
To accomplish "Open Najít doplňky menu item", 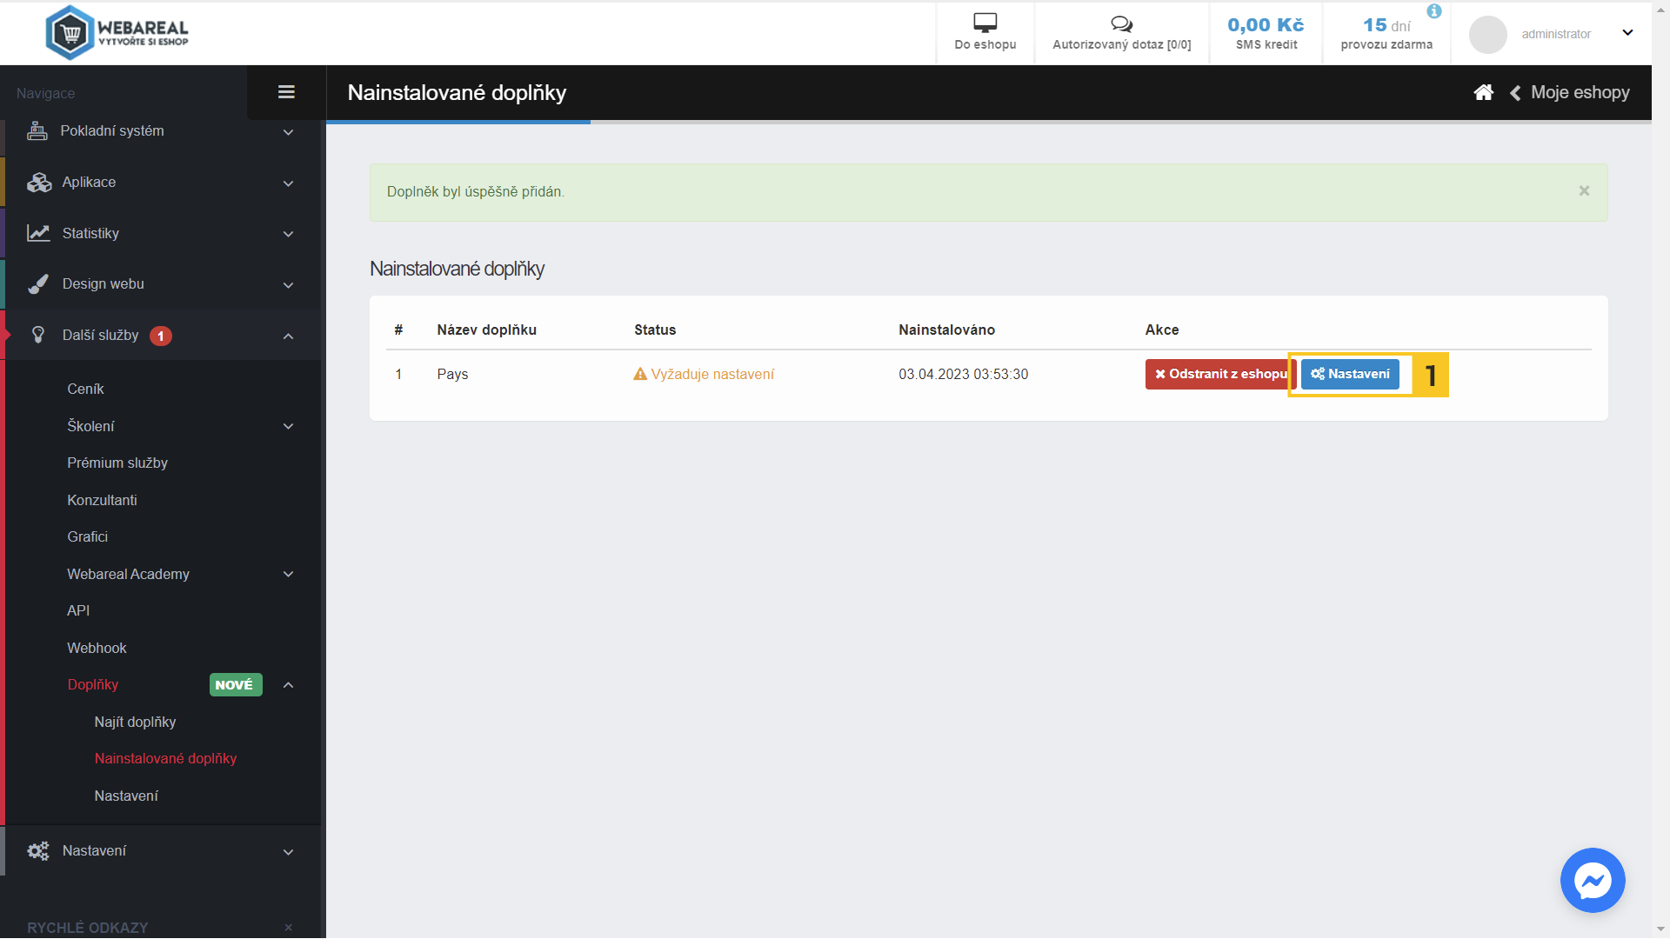I will (135, 722).
